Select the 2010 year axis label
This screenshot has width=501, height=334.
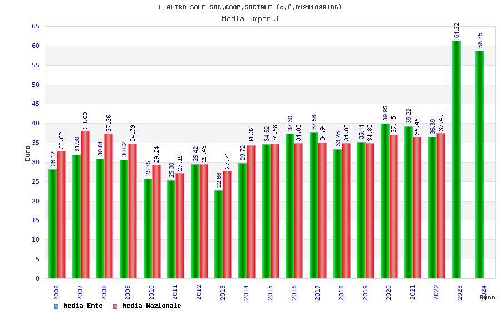coord(151,292)
